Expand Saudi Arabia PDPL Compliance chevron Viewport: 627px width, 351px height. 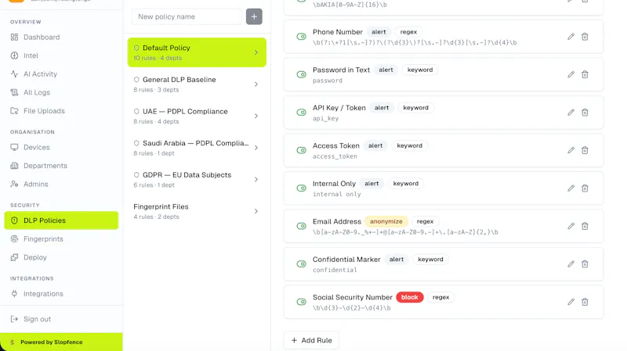pyautogui.click(x=256, y=148)
